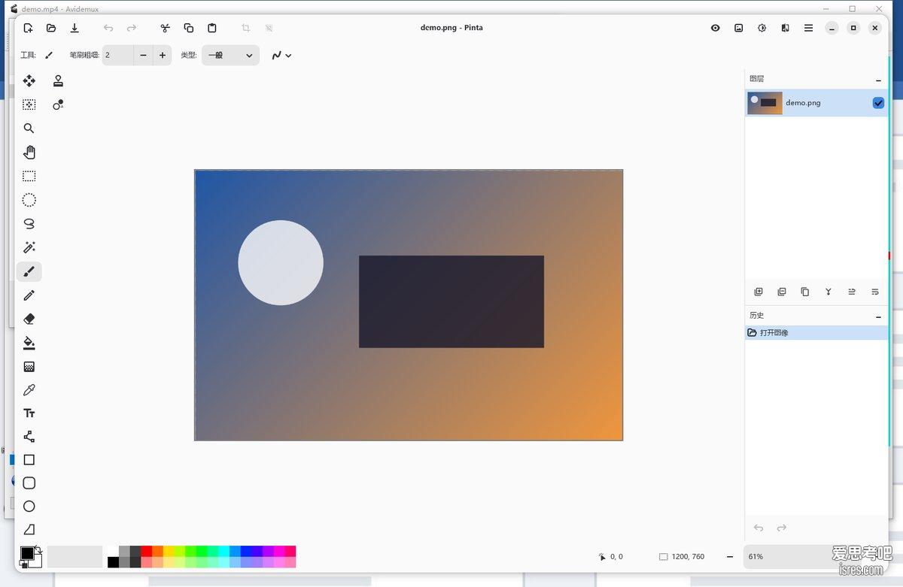The image size is (903, 587).
Task: Collapse the 历史 history panel
Action: coord(878,316)
